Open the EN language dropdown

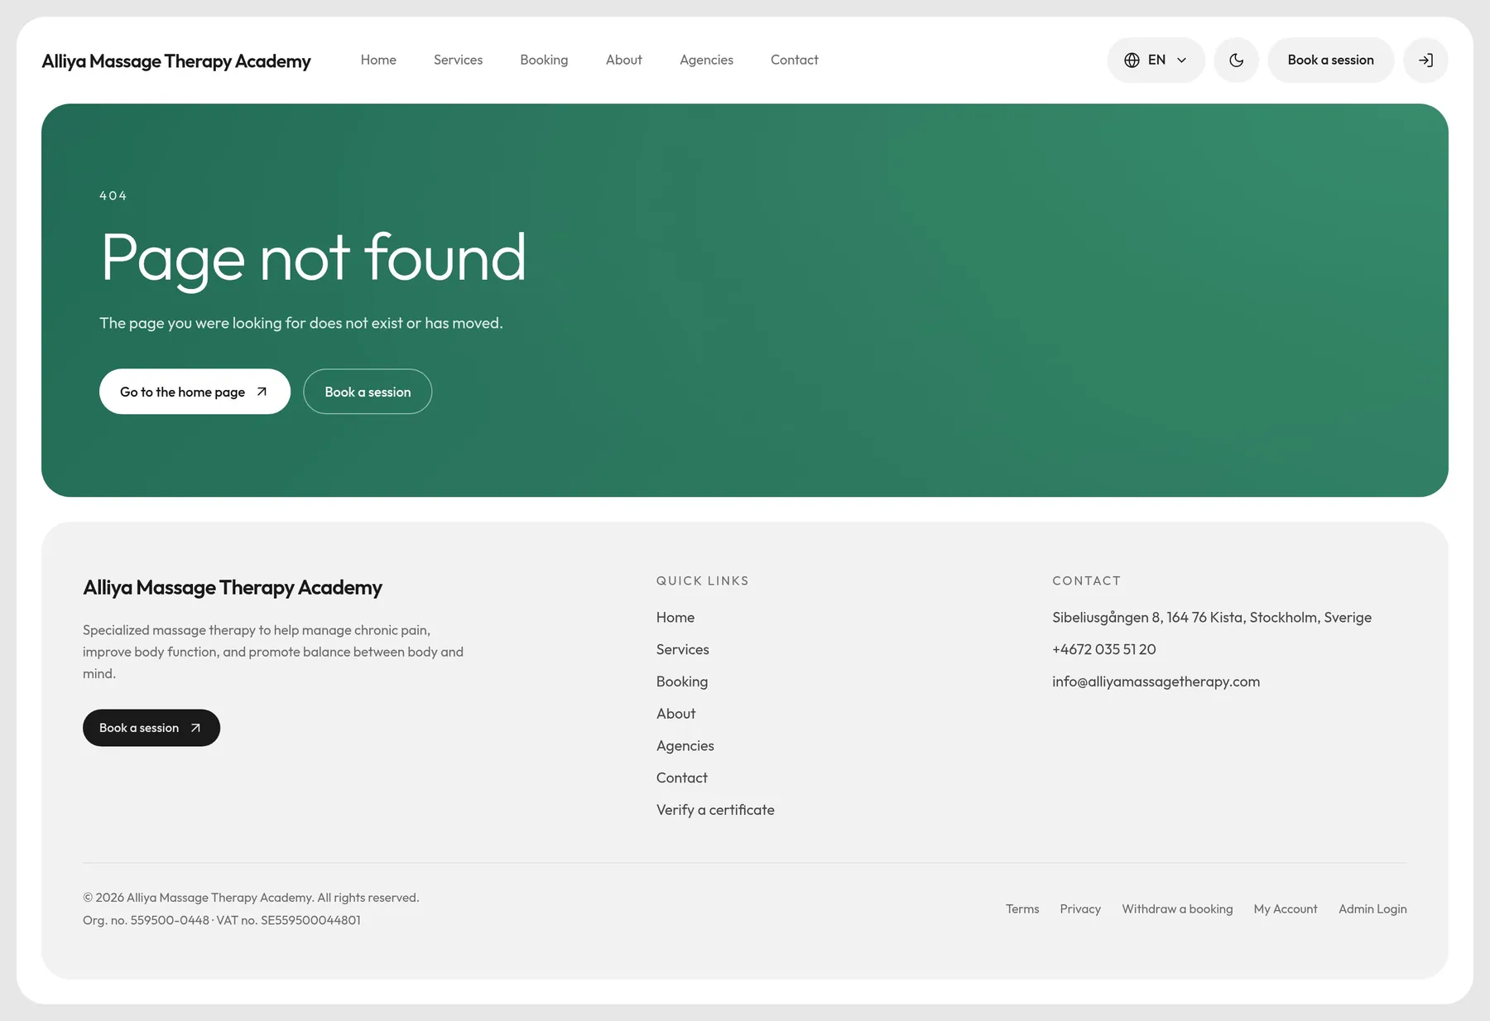1156,60
